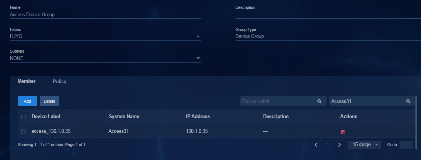
Task: Go to the previous page arrow
Action: click(316, 145)
